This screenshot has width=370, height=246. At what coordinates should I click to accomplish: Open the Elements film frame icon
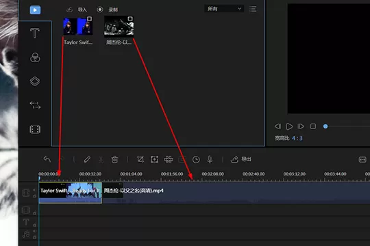35,129
